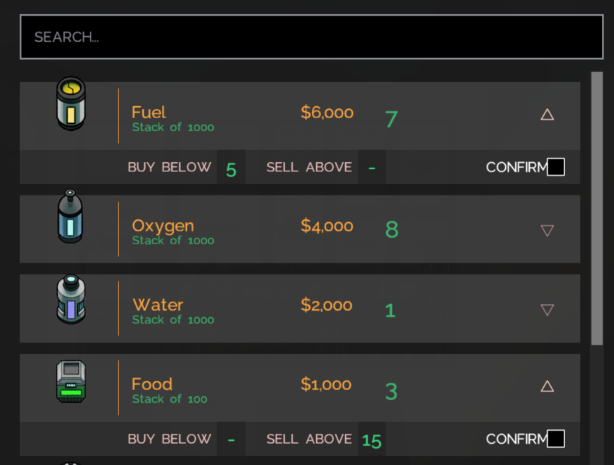The height and width of the screenshot is (465, 614).
Task: Click the Oxygen tank icon
Action: click(x=70, y=217)
